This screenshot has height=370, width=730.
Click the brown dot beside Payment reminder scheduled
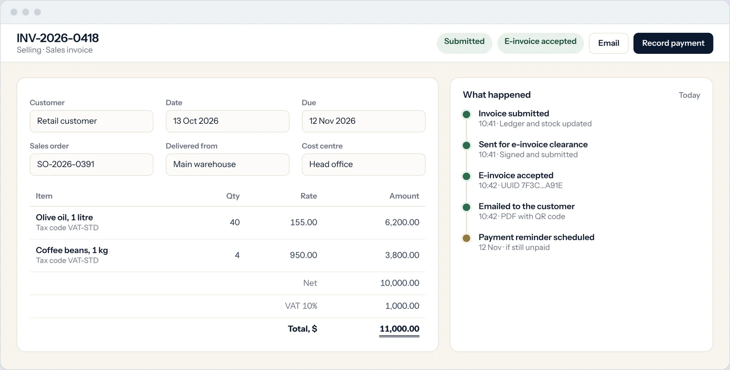[466, 238]
